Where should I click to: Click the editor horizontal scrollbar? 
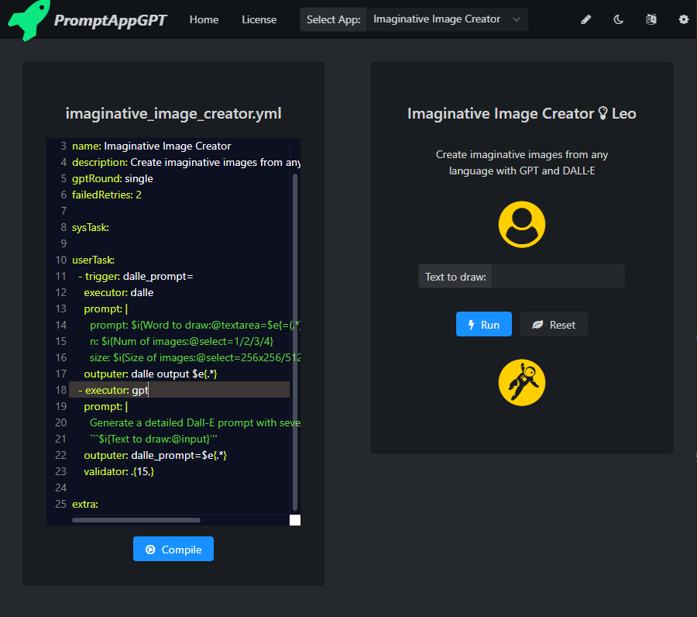click(136, 519)
